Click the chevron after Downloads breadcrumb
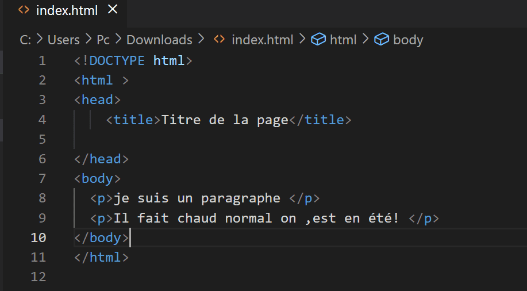This screenshot has height=291, width=527. 201,39
